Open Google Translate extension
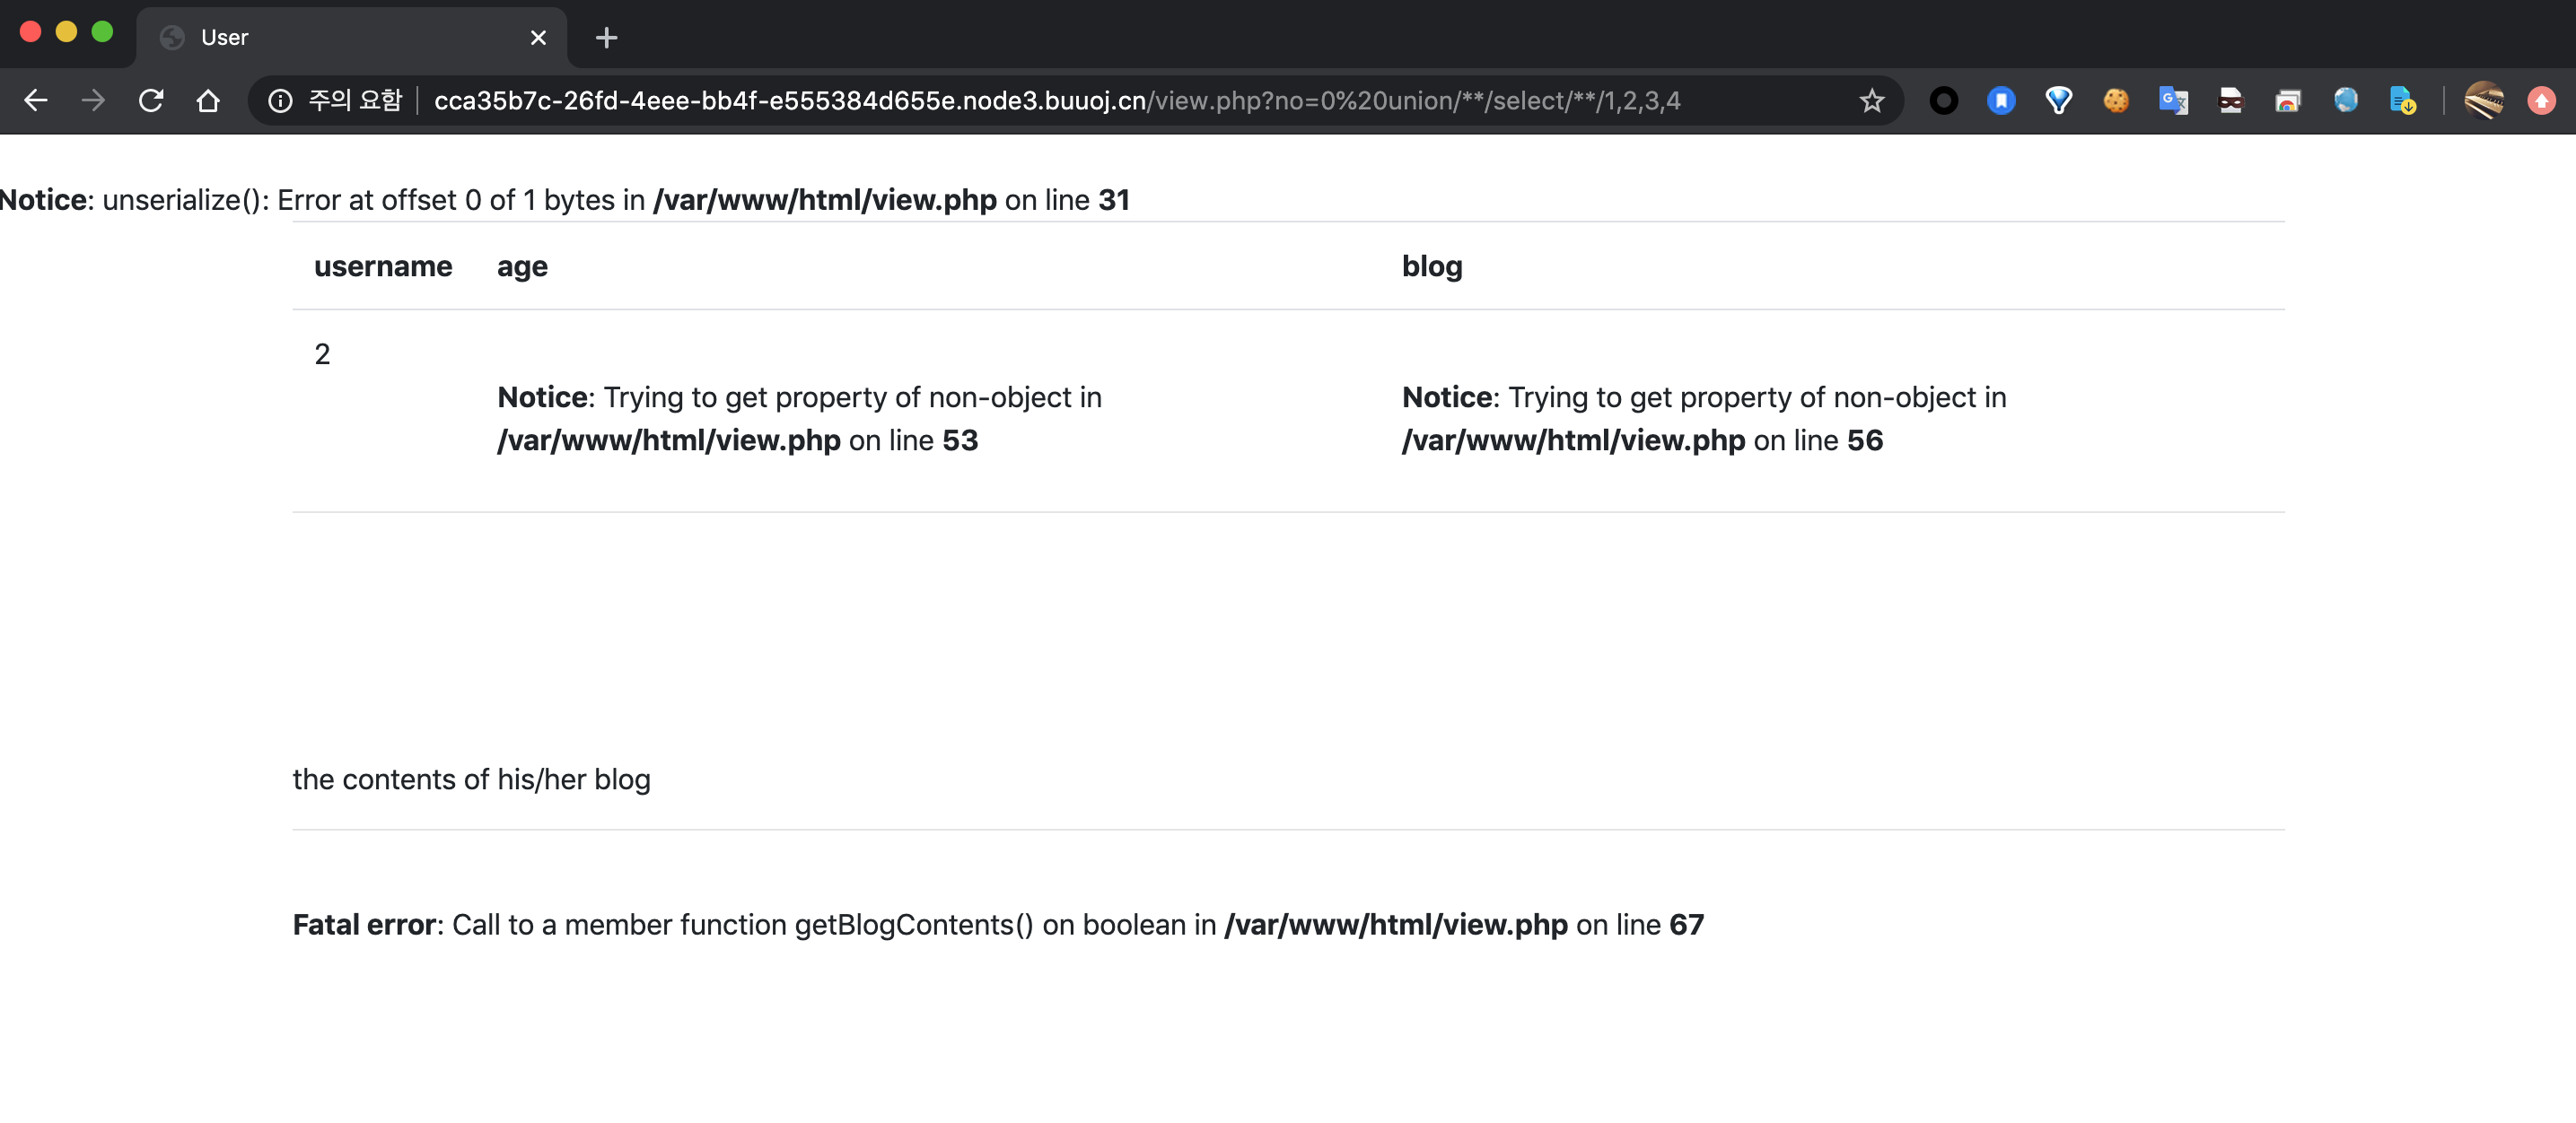The height and width of the screenshot is (1123, 2576). (x=2173, y=101)
